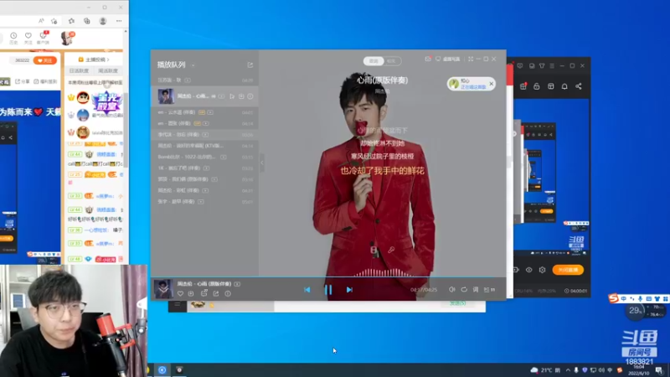Play the queue song '我们俩 (原版伴奏)'
Image resolution: width=670 pixels, height=377 pixels.
(204, 179)
